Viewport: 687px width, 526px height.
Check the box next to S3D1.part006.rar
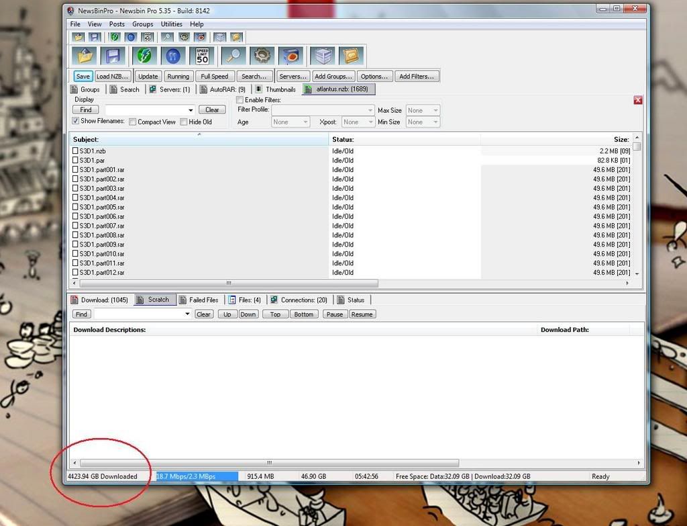pos(75,216)
